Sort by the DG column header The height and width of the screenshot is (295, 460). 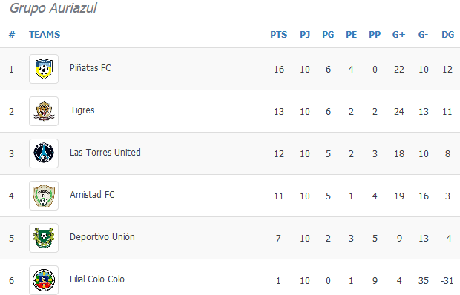[447, 35]
